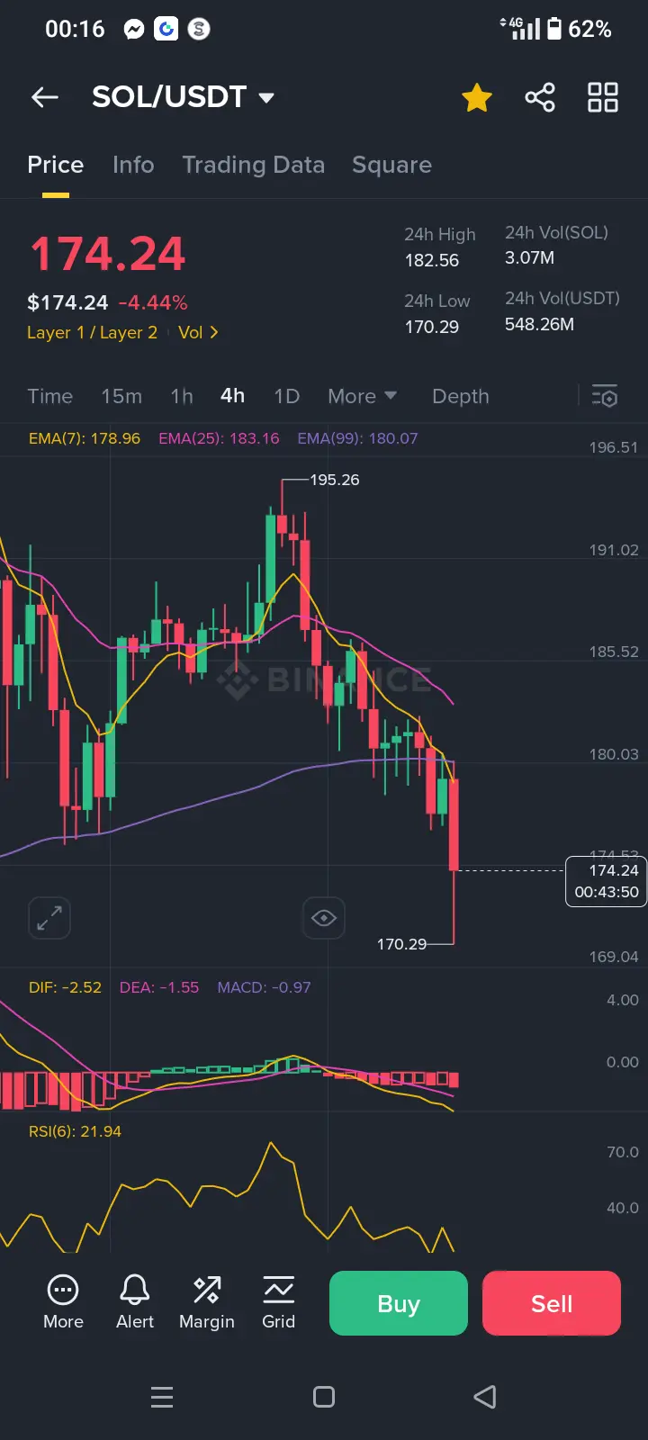Screen dimensions: 648x1440
Task: Select the 1h timeframe
Action: [x=182, y=396]
